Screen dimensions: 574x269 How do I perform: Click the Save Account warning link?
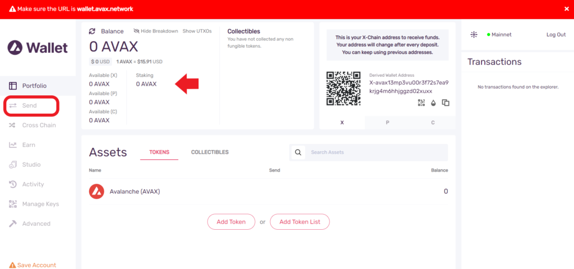pos(33,265)
